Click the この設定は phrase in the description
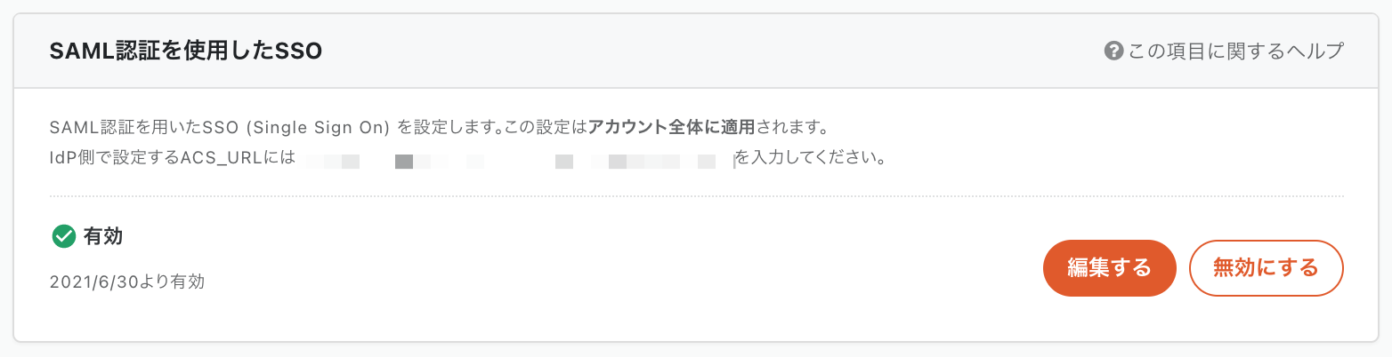This screenshot has width=1392, height=357. (546, 126)
